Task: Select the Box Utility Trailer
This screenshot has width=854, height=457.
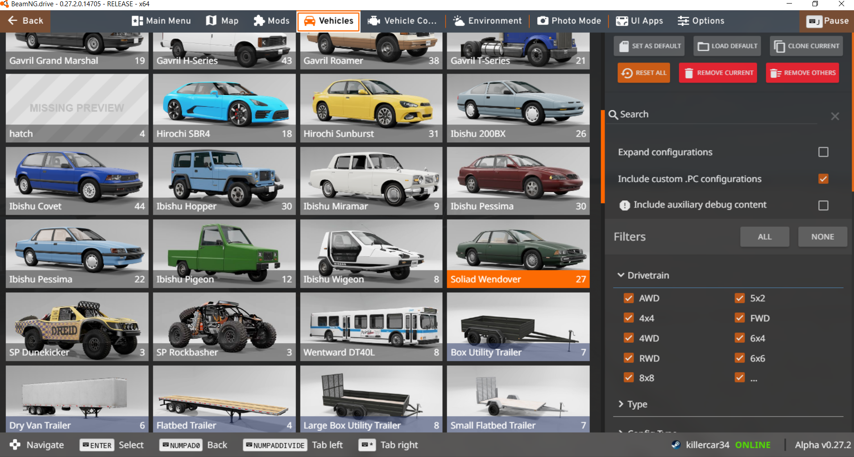Action: (x=518, y=327)
